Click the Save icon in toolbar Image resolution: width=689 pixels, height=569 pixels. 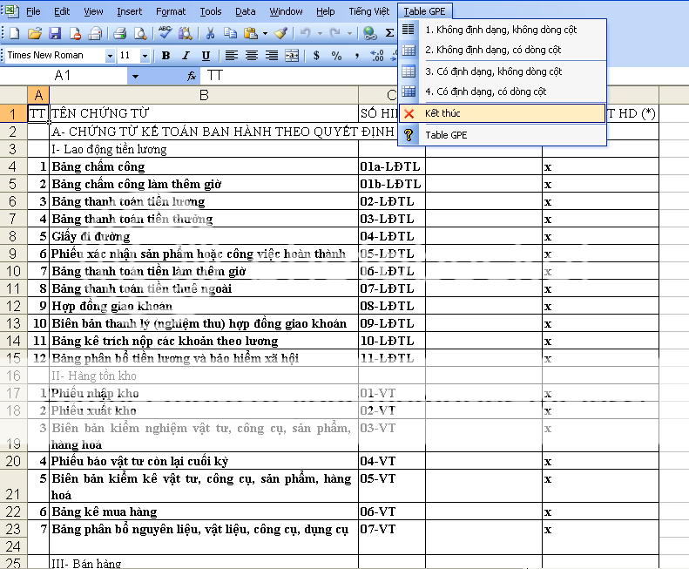55,33
